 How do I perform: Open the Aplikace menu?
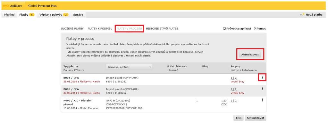pyautogui.click(x=16, y=6)
